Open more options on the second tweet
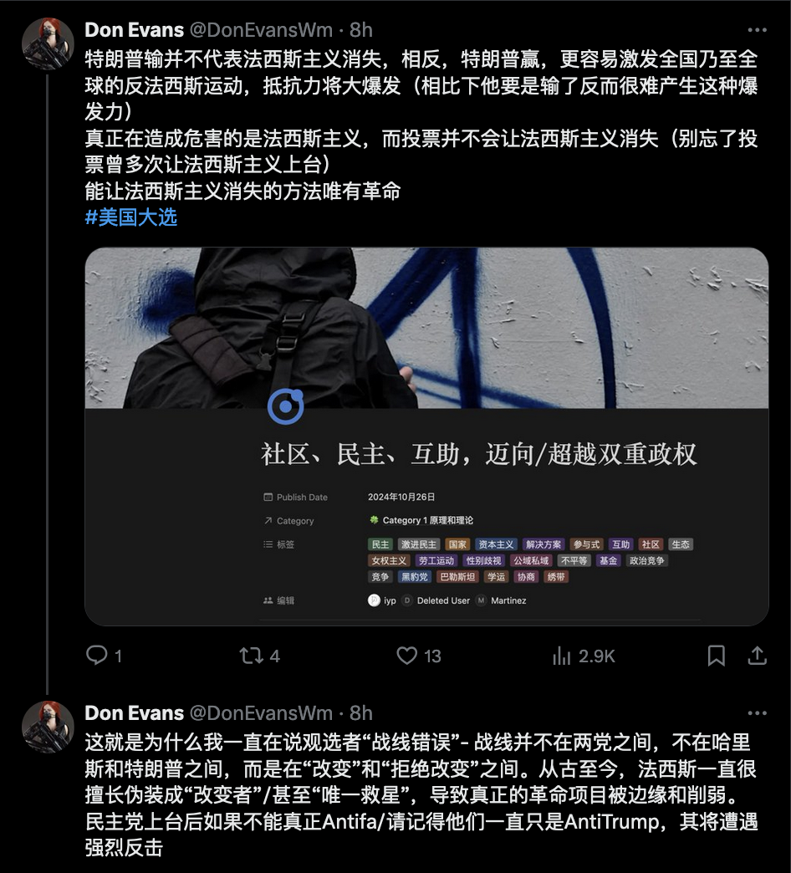The width and height of the screenshot is (791, 873). [757, 713]
